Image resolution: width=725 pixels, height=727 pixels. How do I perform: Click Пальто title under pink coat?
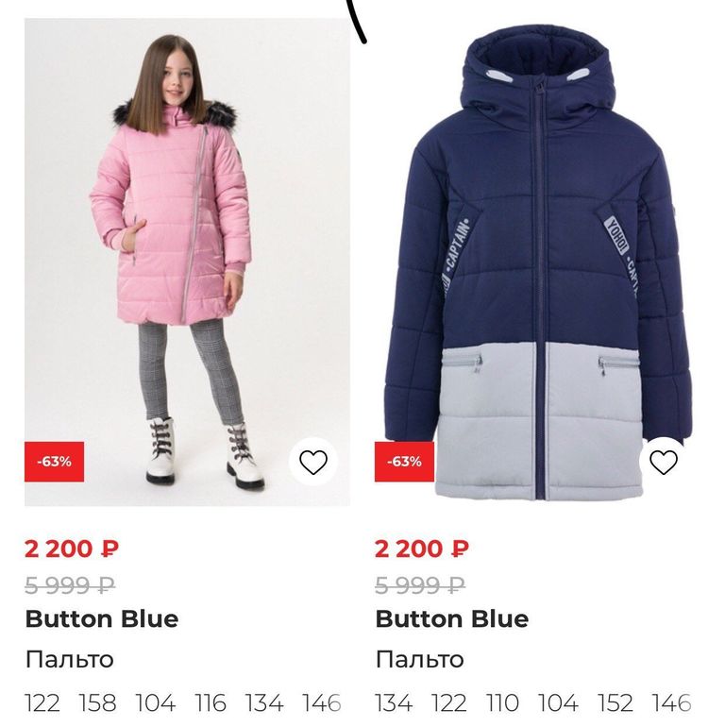click(70, 659)
